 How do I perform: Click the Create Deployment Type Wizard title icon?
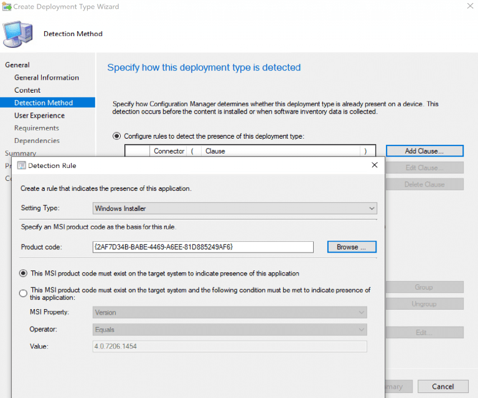tap(6, 7)
